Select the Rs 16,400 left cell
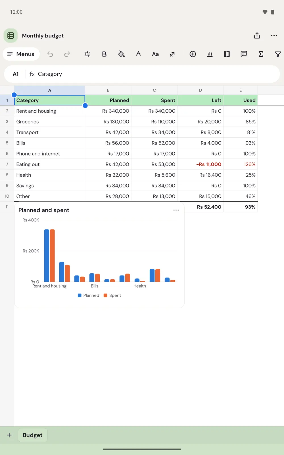Viewport: 284px width, 455px height. point(201,175)
